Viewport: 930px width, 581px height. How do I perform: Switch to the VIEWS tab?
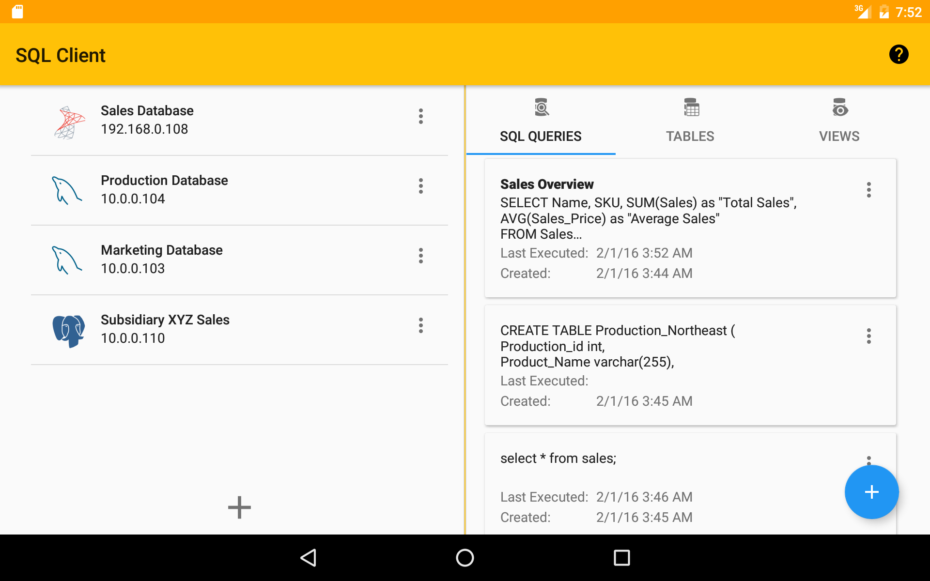pyautogui.click(x=839, y=122)
